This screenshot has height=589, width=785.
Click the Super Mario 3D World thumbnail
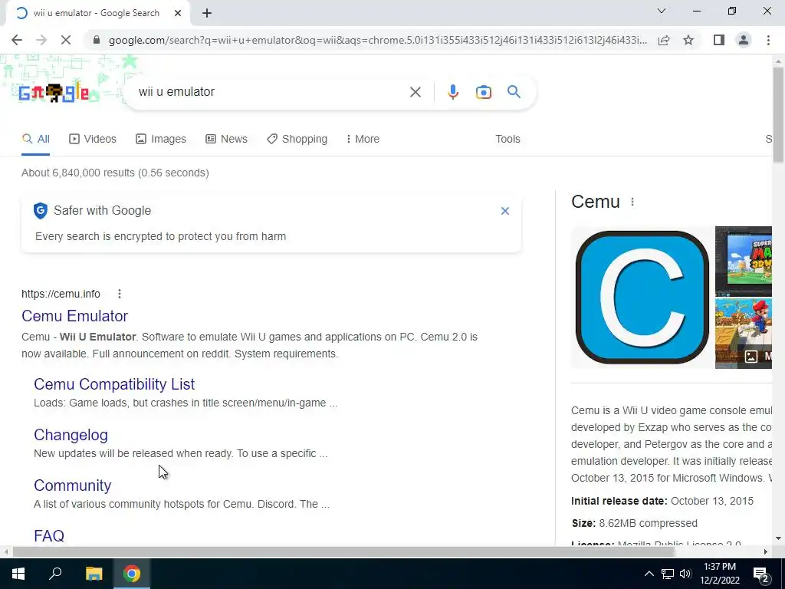point(744,261)
